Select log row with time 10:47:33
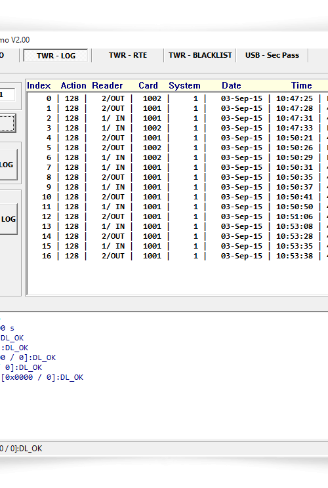 pyautogui.click(x=178, y=128)
